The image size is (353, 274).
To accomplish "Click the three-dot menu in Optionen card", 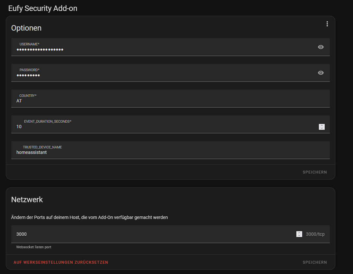I will pyautogui.click(x=327, y=24).
